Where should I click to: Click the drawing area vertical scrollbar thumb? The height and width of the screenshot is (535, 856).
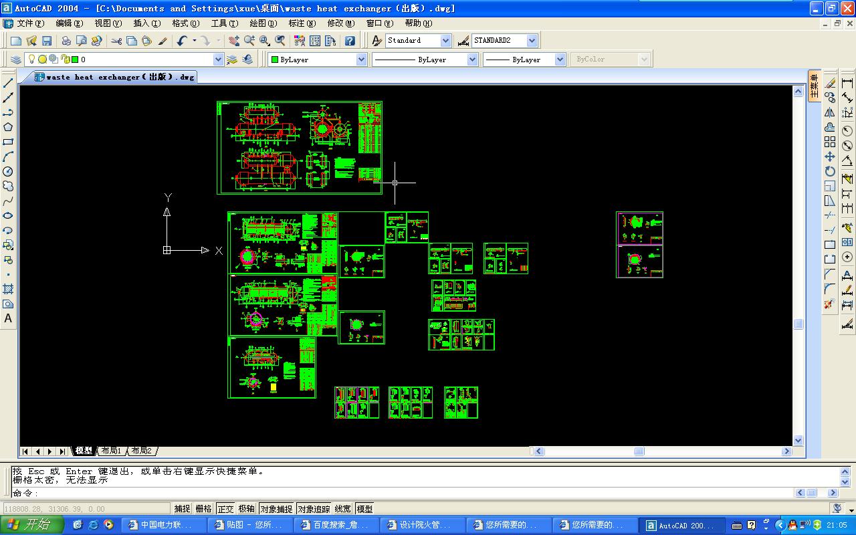click(x=798, y=324)
